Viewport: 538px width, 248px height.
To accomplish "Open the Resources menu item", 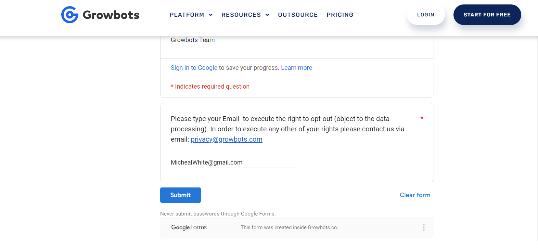I will (241, 15).
